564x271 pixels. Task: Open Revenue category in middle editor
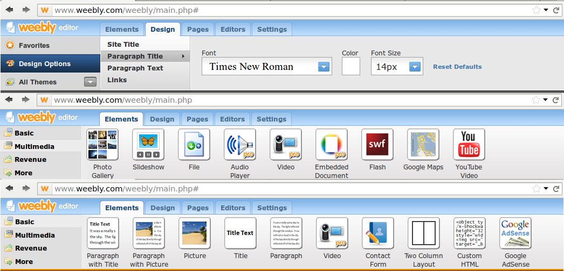click(40, 160)
